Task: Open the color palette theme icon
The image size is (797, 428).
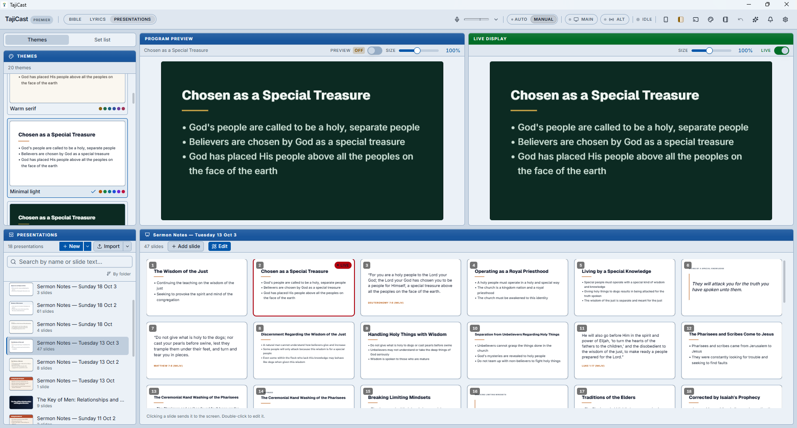Action: click(x=711, y=19)
